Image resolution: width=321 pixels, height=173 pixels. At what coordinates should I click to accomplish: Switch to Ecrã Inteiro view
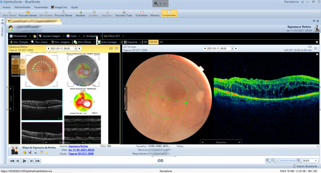(x=141, y=12)
